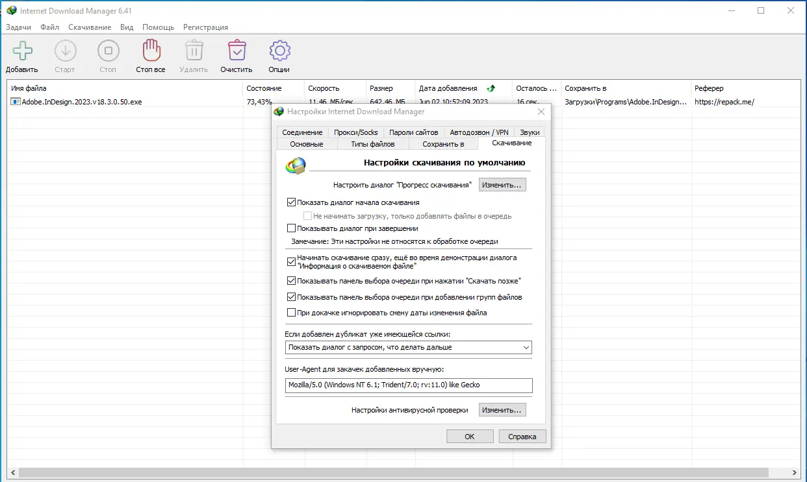Click the OK button

pyautogui.click(x=470, y=437)
